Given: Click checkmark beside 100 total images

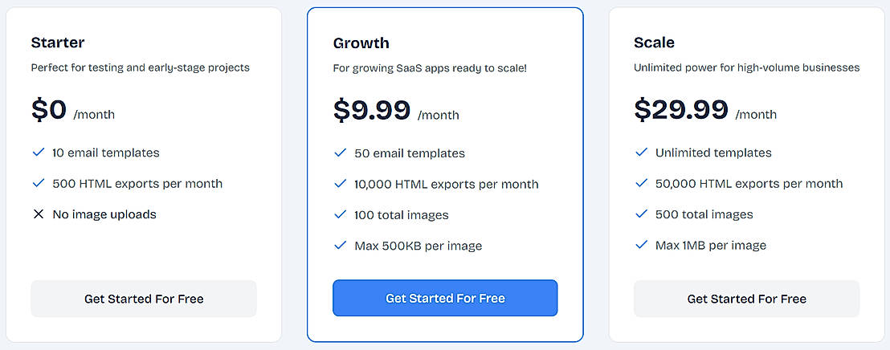Looking at the screenshot, I should pos(340,214).
